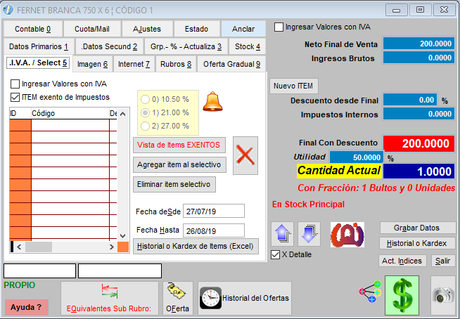Click the green dollar sign icon
The height and width of the screenshot is (319, 460).
coord(402,295)
